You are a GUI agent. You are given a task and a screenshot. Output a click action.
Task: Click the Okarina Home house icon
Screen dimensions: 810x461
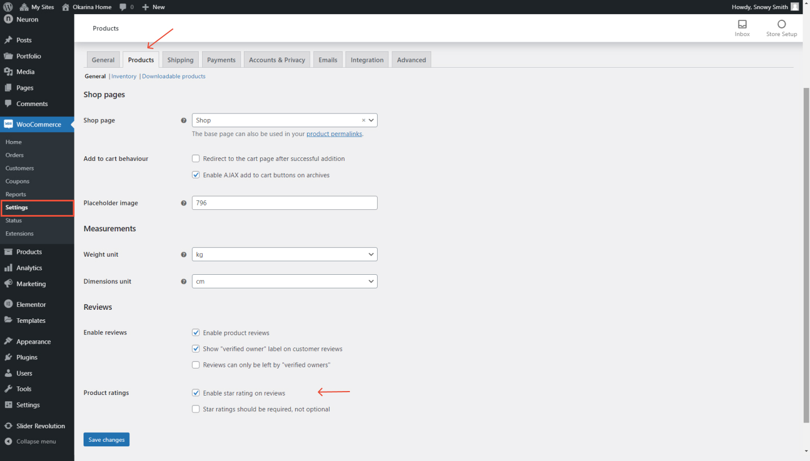tap(66, 7)
